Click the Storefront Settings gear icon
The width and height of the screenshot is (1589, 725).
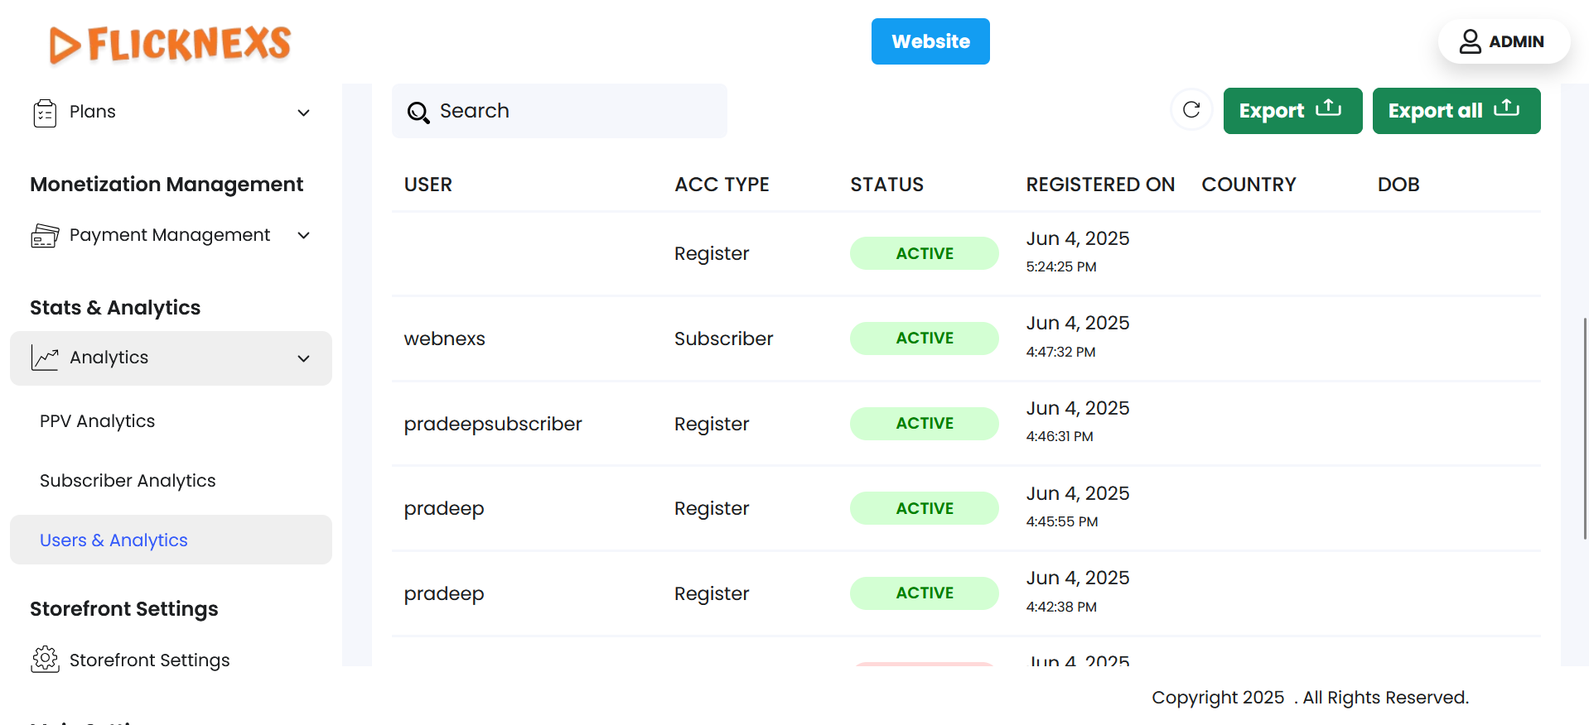[x=45, y=660]
